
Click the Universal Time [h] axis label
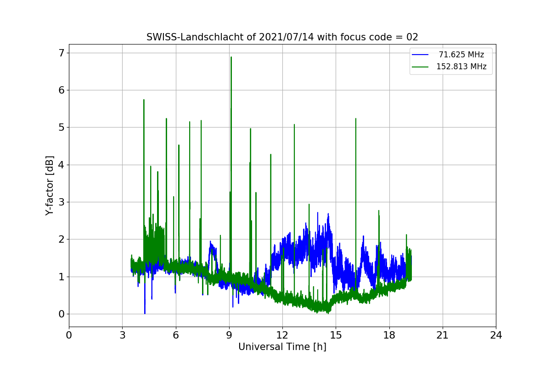282,347
